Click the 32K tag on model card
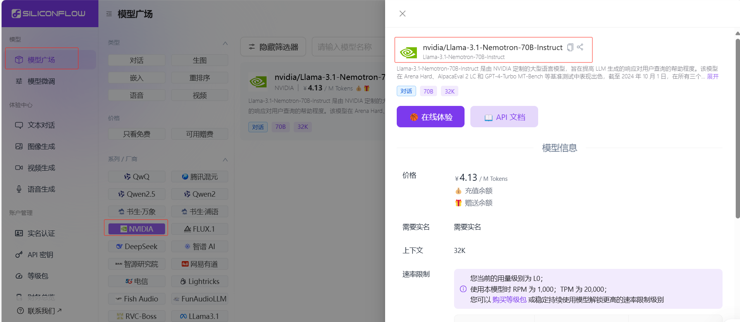 (x=303, y=127)
